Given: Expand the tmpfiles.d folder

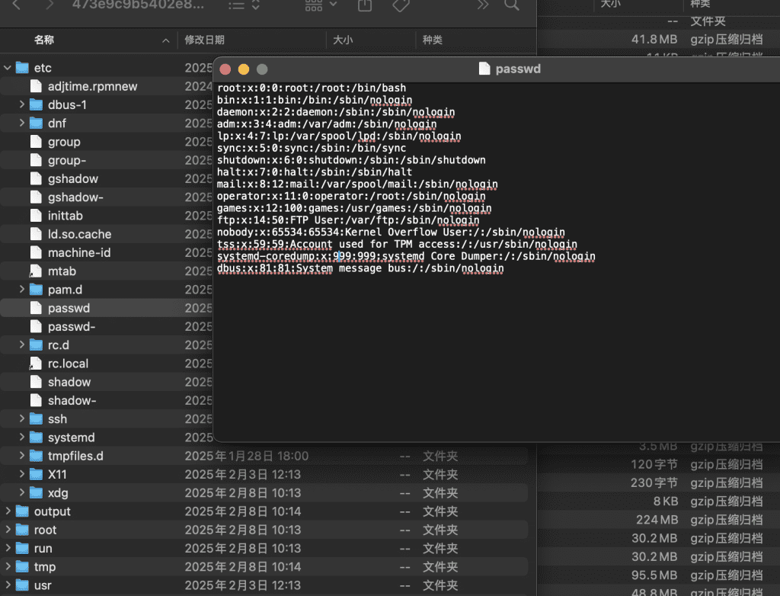Looking at the screenshot, I should [22, 456].
